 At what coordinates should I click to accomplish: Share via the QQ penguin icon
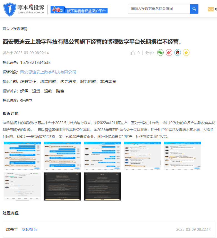(x=178, y=53)
